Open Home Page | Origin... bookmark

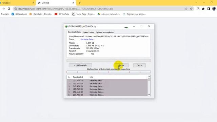(x=83, y=14)
